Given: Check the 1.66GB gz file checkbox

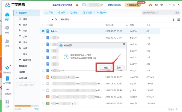Looking at the screenshot, I should click(x=43, y=84).
